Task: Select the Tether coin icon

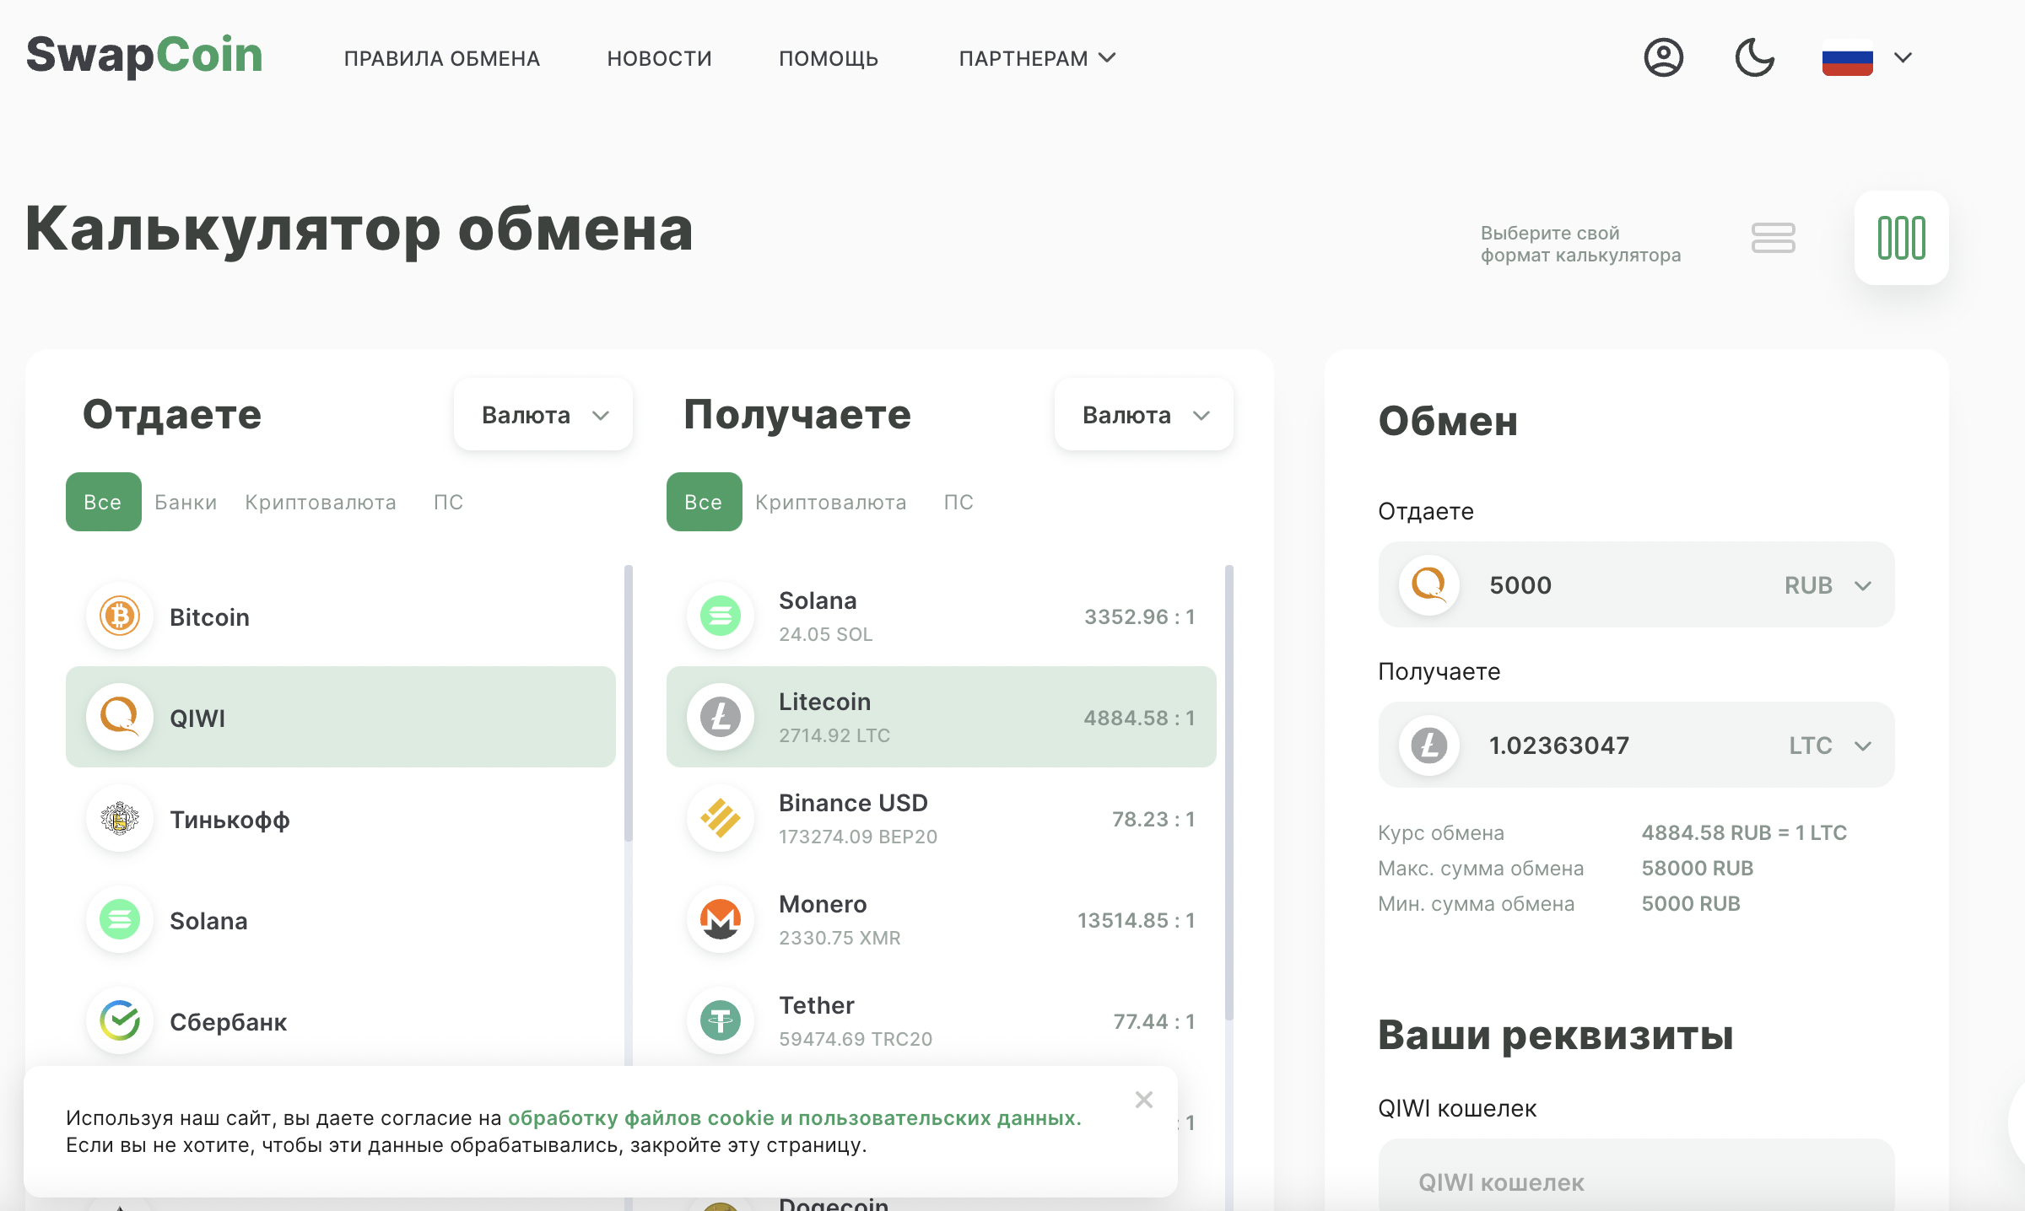Action: [x=721, y=1021]
